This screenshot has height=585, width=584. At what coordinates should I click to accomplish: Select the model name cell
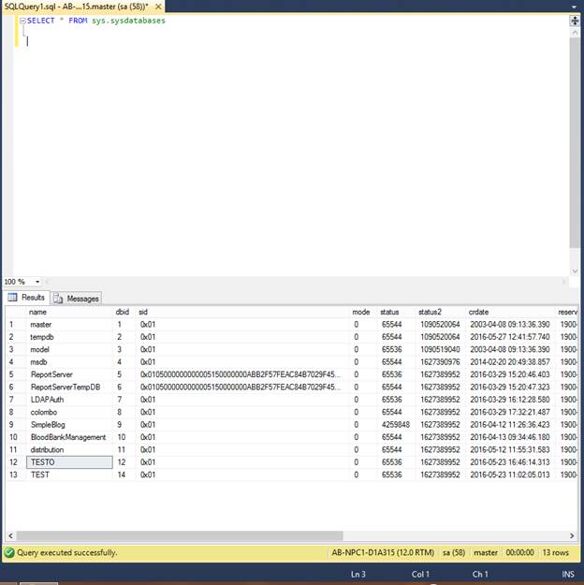70,349
